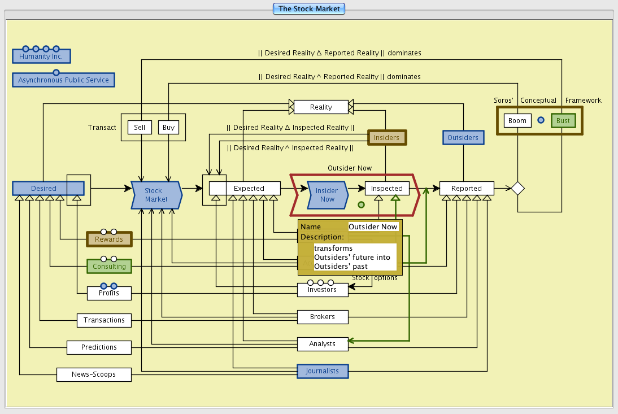Click the blue Outsiders node
Viewport: 618px width, 414px height.
click(463, 138)
